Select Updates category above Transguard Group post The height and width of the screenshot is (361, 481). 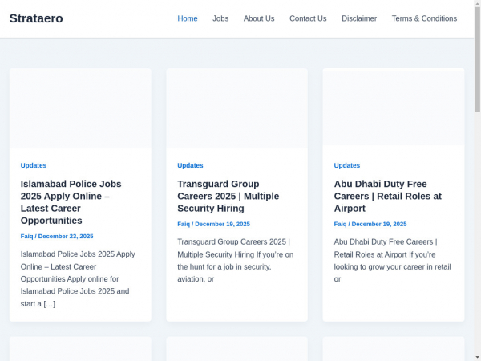tap(190, 165)
